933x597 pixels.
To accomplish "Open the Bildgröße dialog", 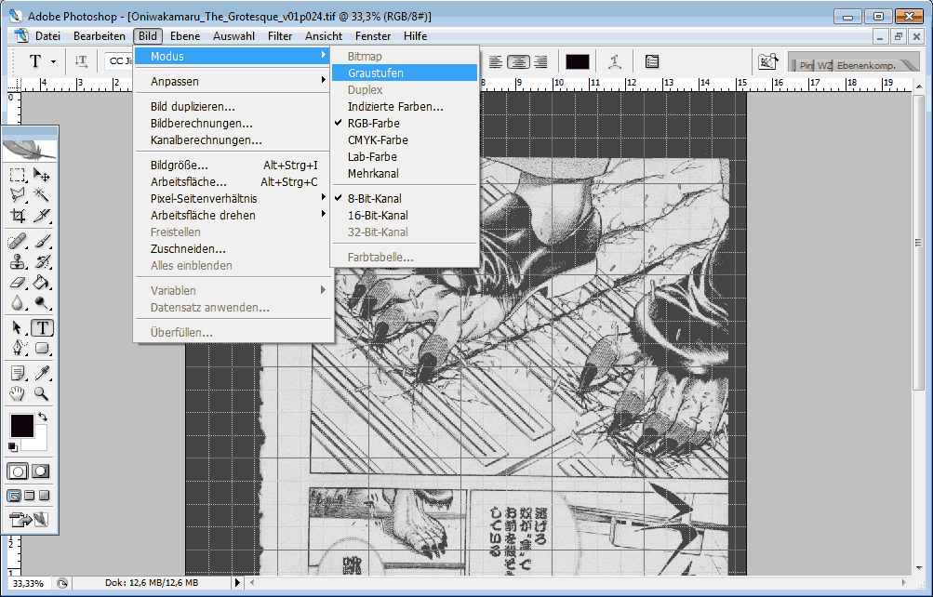I will pyautogui.click(x=233, y=166).
